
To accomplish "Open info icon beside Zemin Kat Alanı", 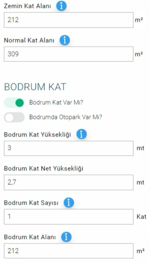I will [61, 6].
